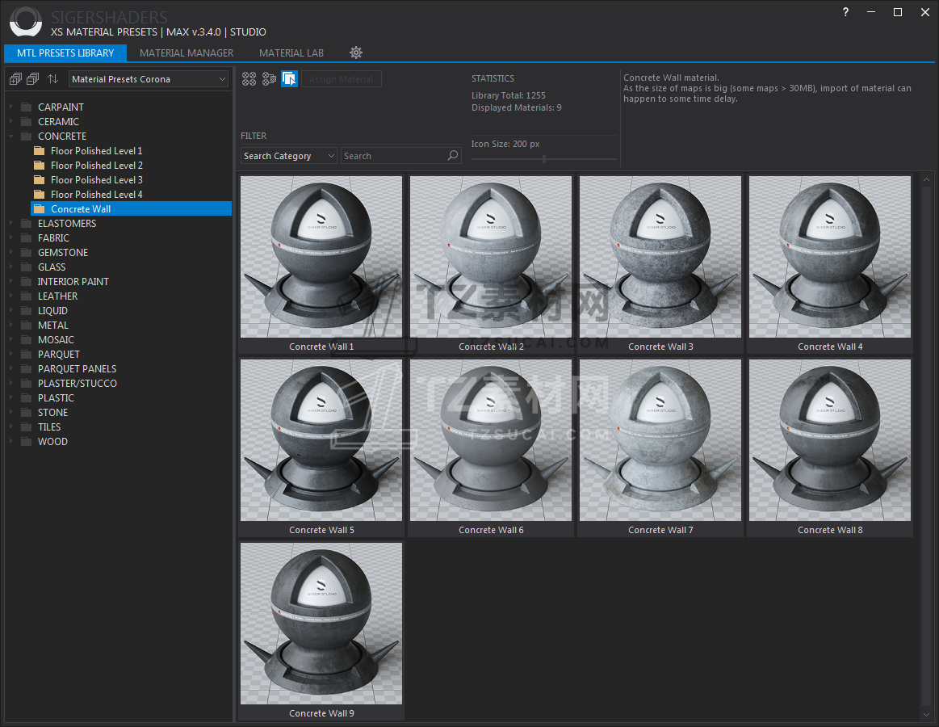The height and width of the screenshot is (727, 939).
Task: Select the Concrete Wall 4 thumbnail
Action: pyautogui.click(x=830, y=257)
